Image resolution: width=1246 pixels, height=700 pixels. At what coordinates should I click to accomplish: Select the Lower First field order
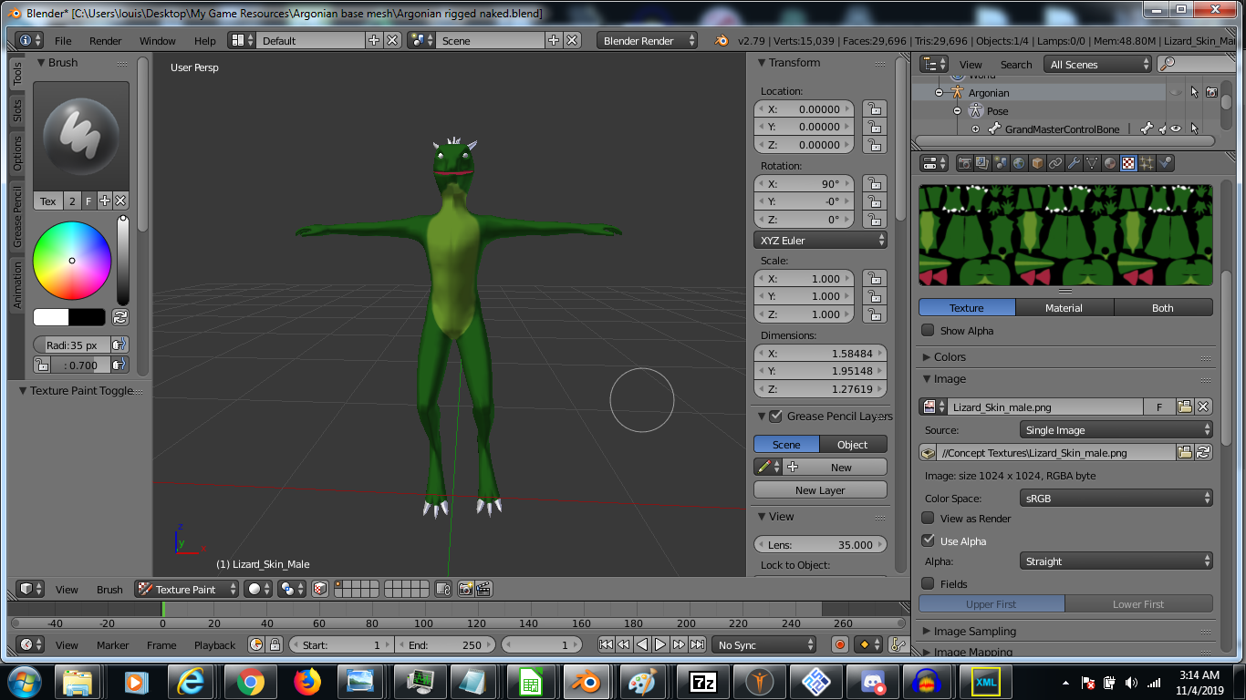click(1138, 603)
